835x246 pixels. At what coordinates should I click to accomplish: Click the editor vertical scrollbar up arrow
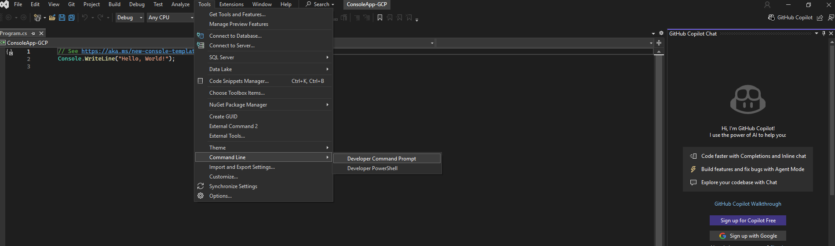click(659, 52)
